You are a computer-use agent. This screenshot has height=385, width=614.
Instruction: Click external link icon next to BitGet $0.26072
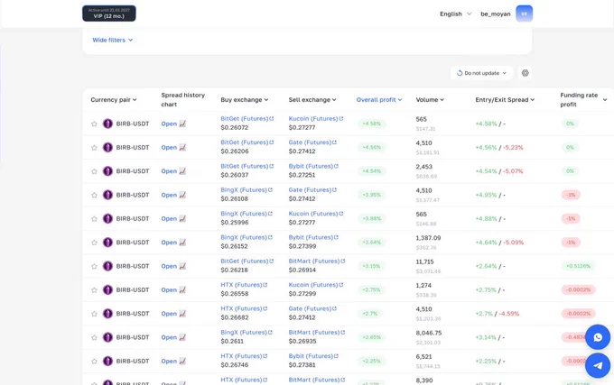272,118
